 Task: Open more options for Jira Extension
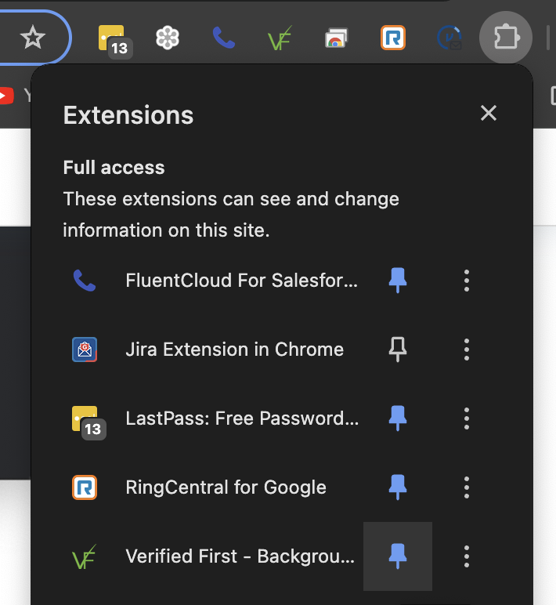point(467,350)
